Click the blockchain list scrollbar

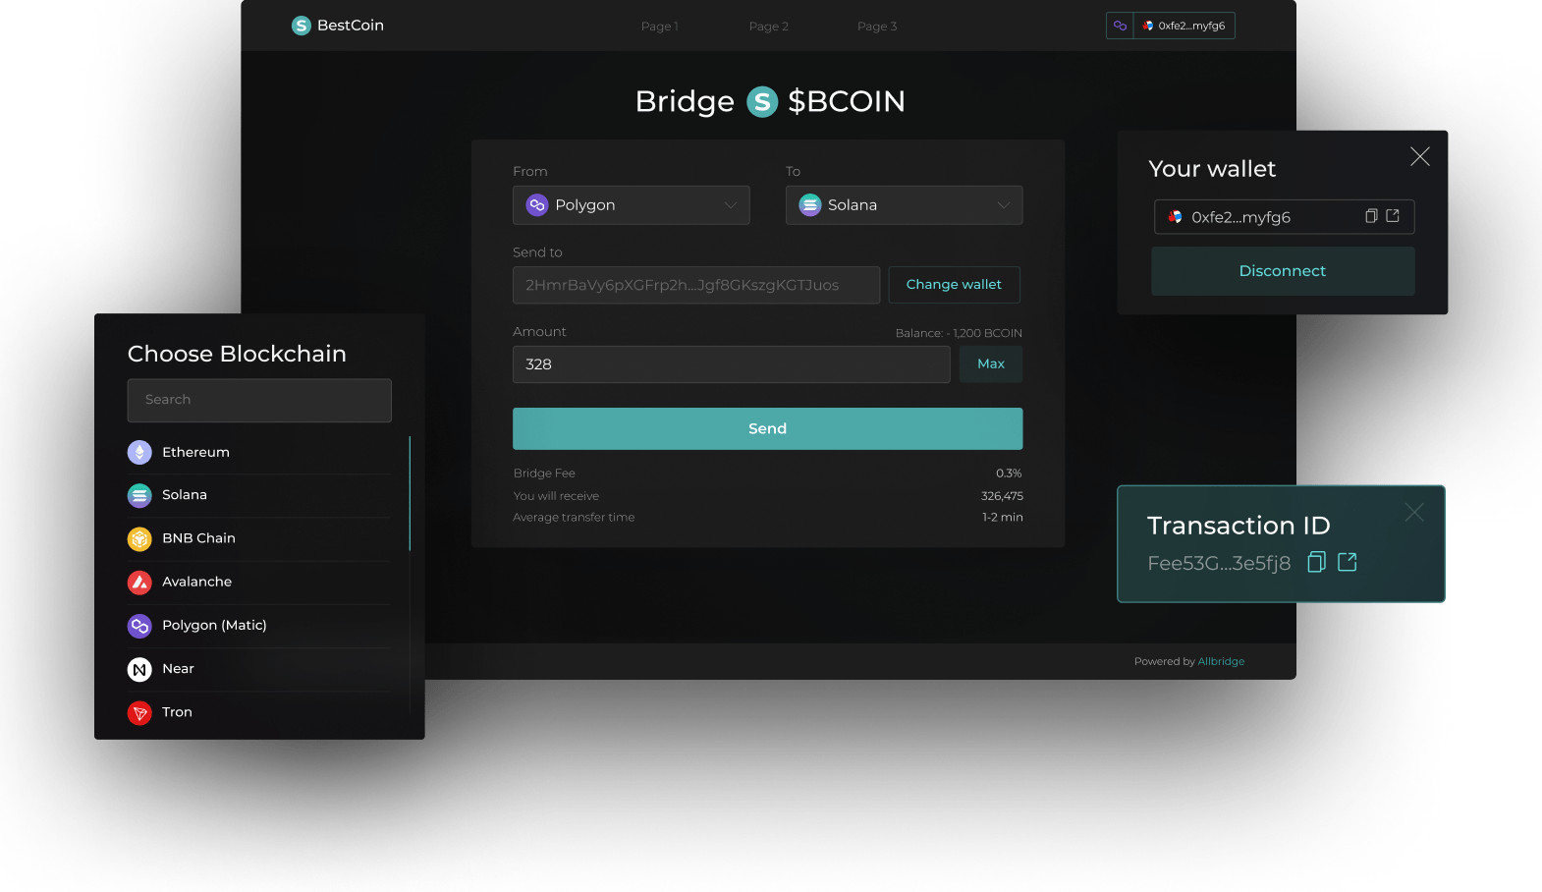click(x=410, y=493)
